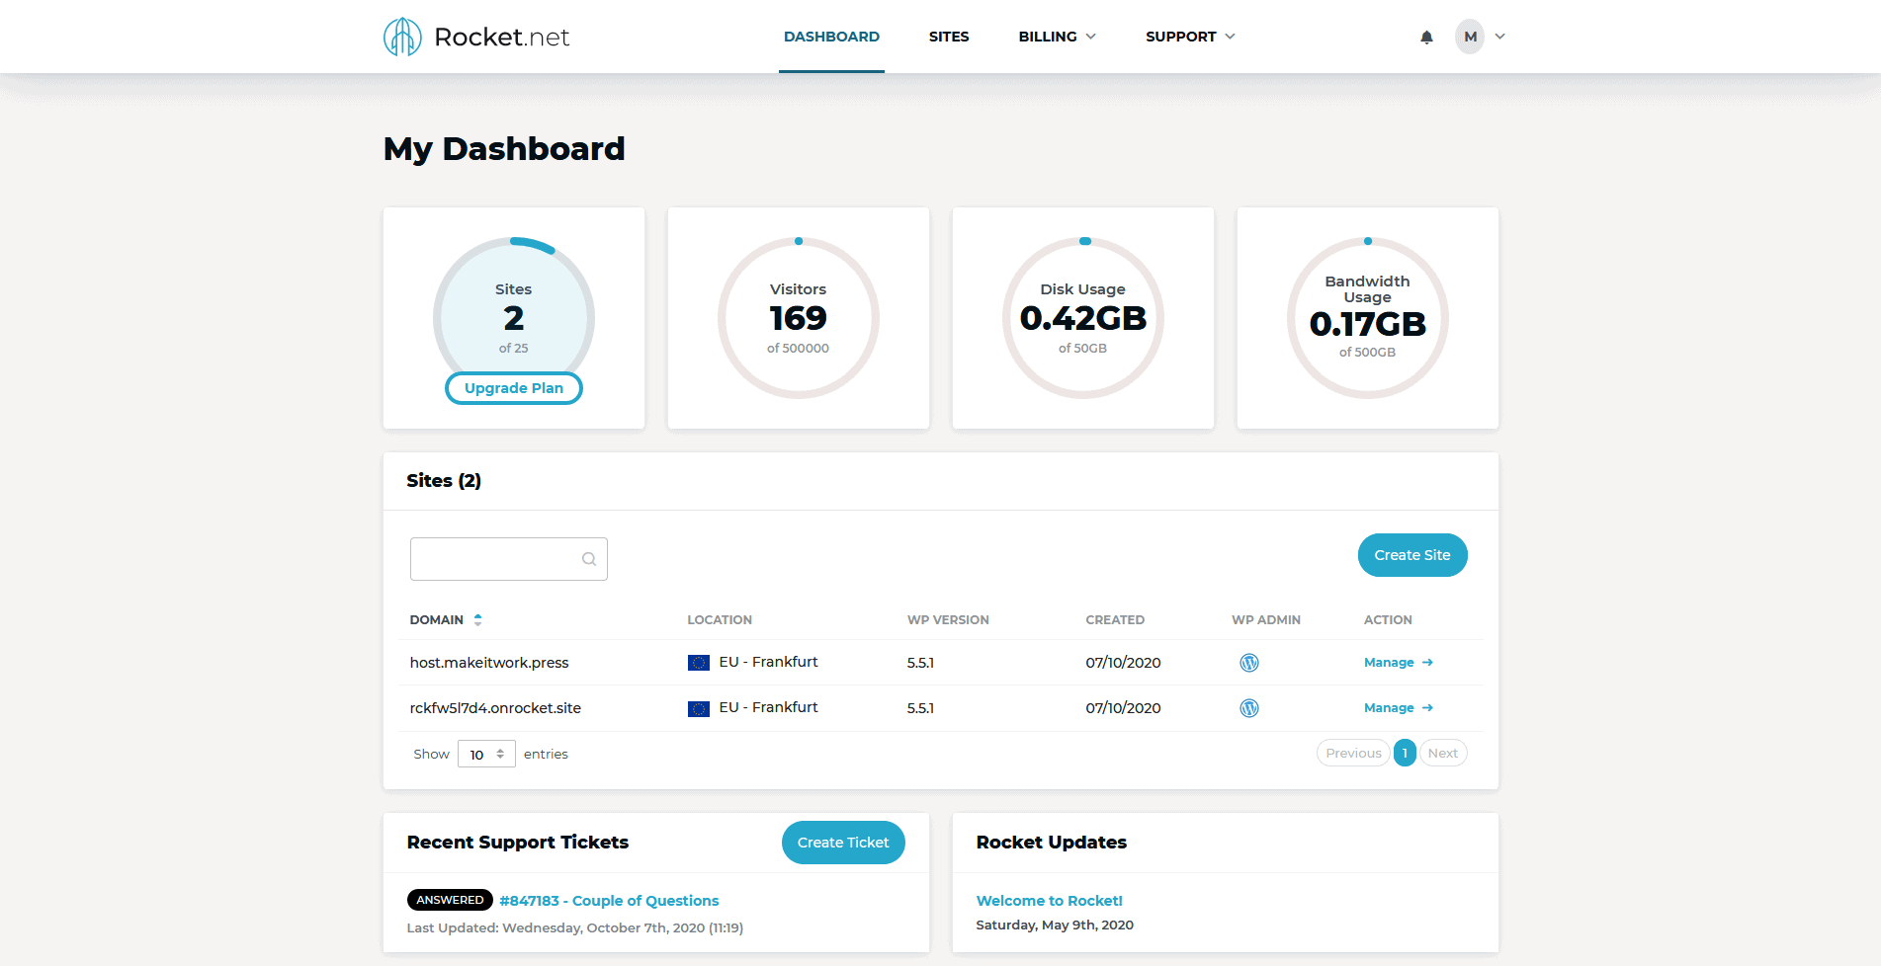Sort sites by domain name
This screenshot has height=966, width=1881.
coord(477,619)
